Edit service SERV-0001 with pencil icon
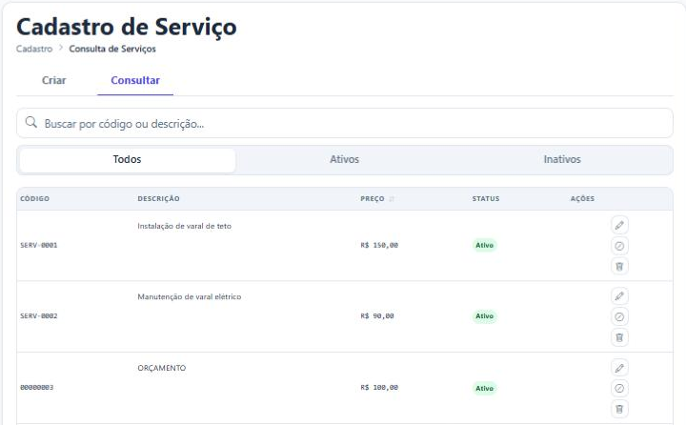The width and height of the screenshot is (686, 425). pyautogui.click(x=619, y=225)
